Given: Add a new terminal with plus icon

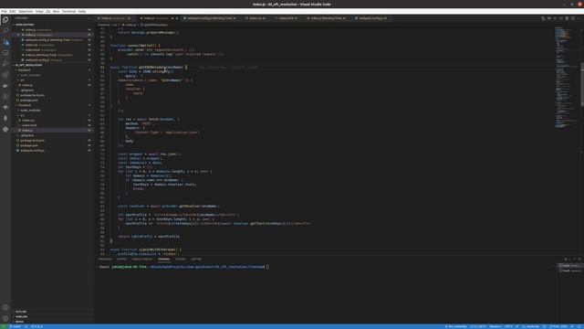Looking at the screenshot, I should (566, 259).
